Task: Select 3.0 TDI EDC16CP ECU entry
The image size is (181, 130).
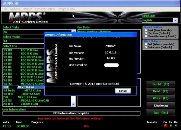Action: click(x=24, y=80)
